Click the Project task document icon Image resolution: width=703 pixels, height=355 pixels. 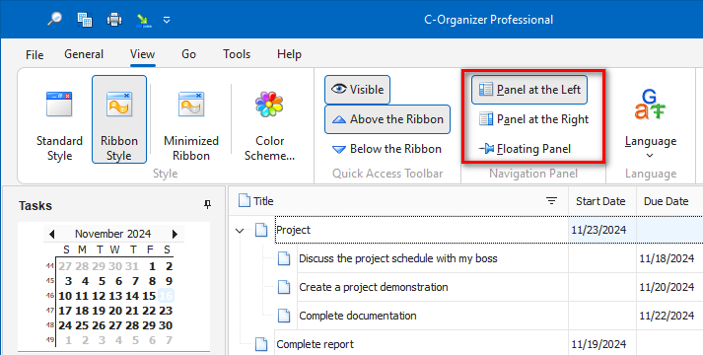coord(261,230)
